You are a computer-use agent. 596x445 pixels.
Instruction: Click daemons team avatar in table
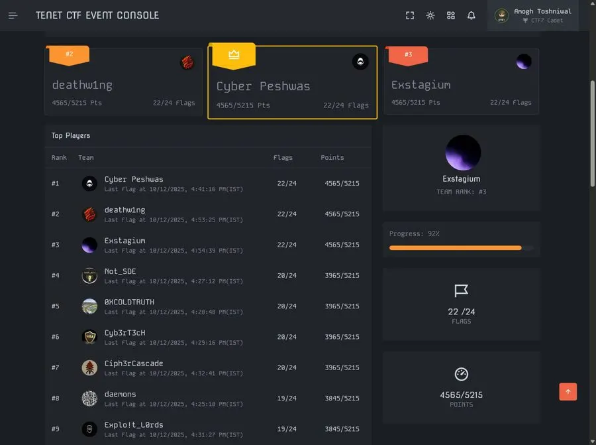click(89, 399)
